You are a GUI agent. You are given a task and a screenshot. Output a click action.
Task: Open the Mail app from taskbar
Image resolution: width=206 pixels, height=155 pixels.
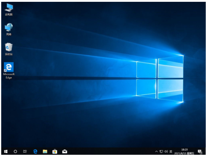pyautogui.click(x=64, y=151)
